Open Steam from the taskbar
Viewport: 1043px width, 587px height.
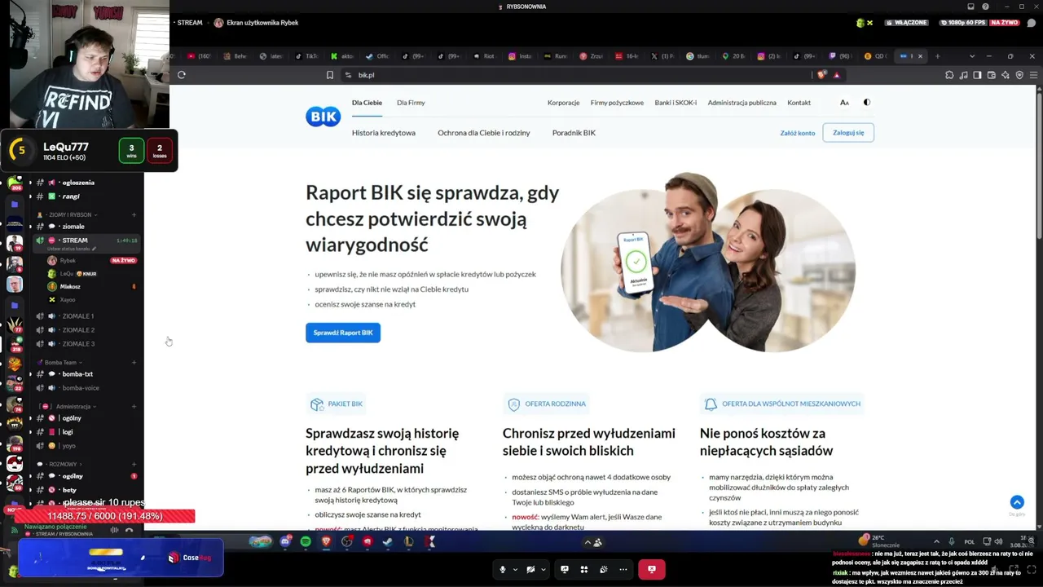click(x=388, y=541)
